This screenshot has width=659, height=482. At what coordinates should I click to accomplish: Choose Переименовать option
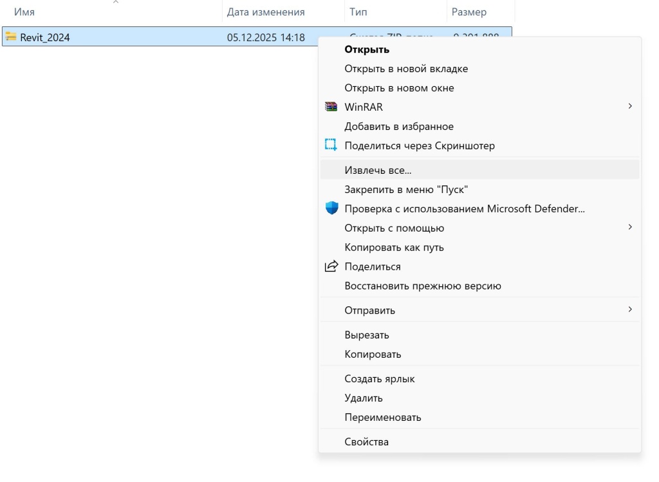point(479,417)
